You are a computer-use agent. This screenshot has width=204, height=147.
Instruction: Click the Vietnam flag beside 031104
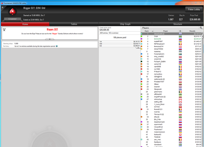coord(180,107)
